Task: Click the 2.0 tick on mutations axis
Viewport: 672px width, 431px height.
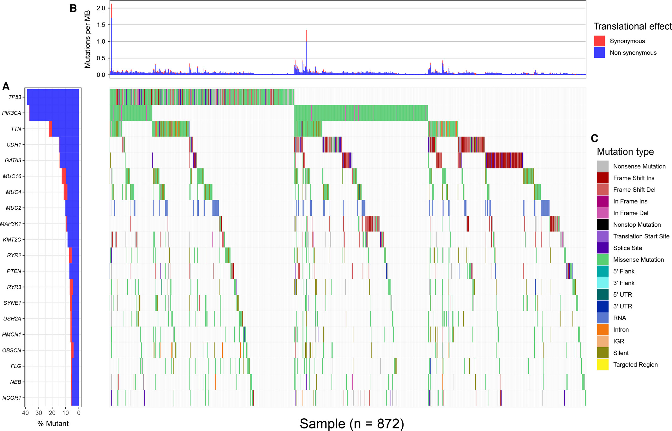Action: (101, 8)
